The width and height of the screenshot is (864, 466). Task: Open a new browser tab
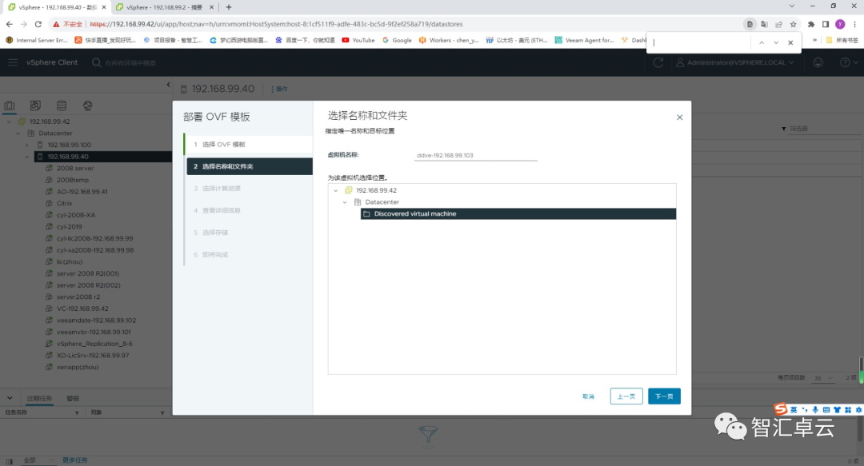tap(229, 7)
